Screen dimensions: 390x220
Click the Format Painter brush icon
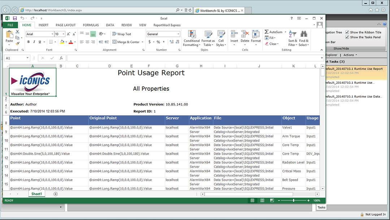(x=17, y=43)
